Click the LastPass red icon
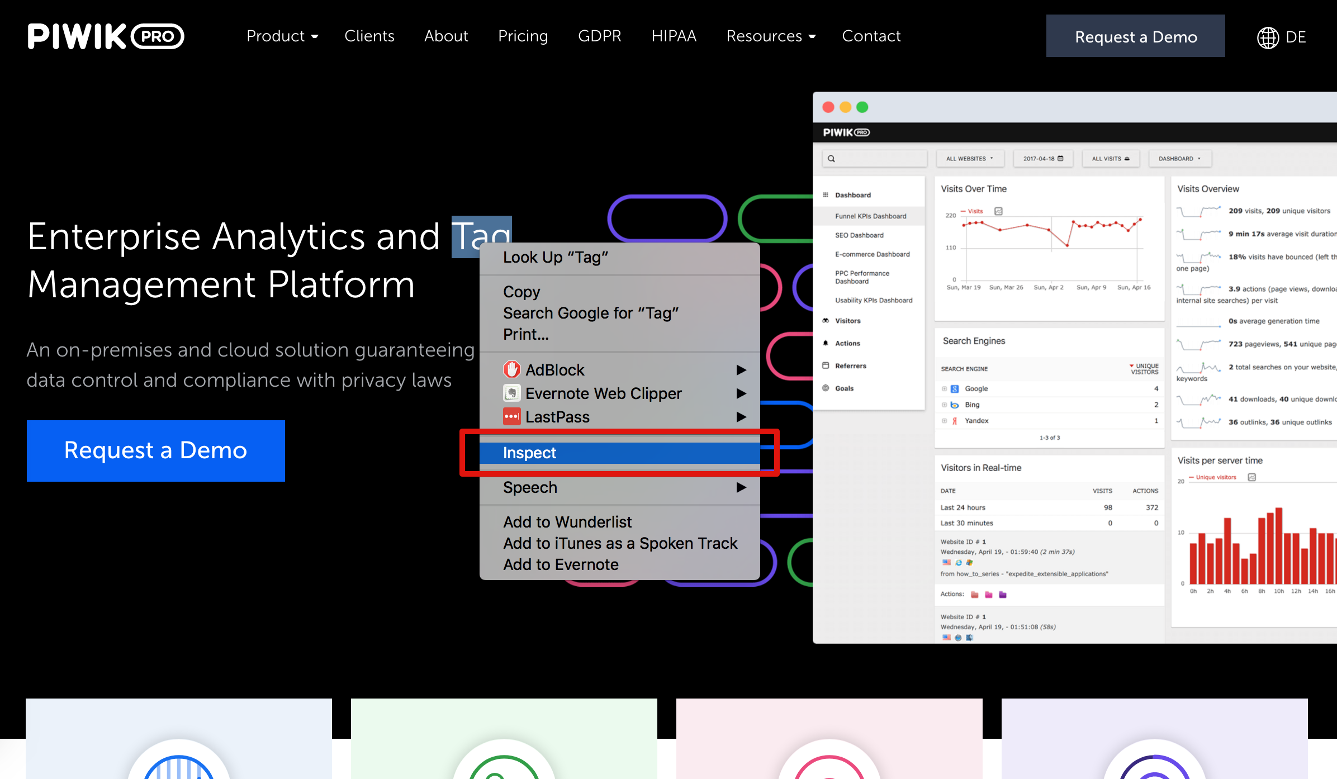 pyautogui.click(x=511, y=416)
